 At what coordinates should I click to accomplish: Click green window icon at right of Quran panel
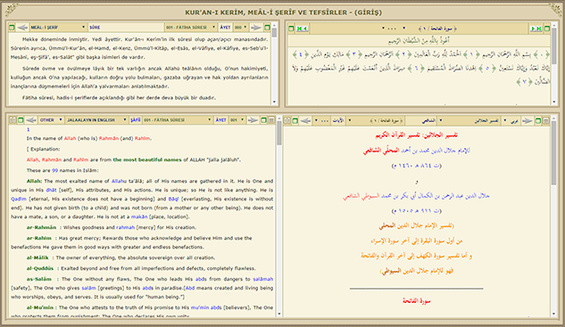pyautogui.click(x=547, y=29)
